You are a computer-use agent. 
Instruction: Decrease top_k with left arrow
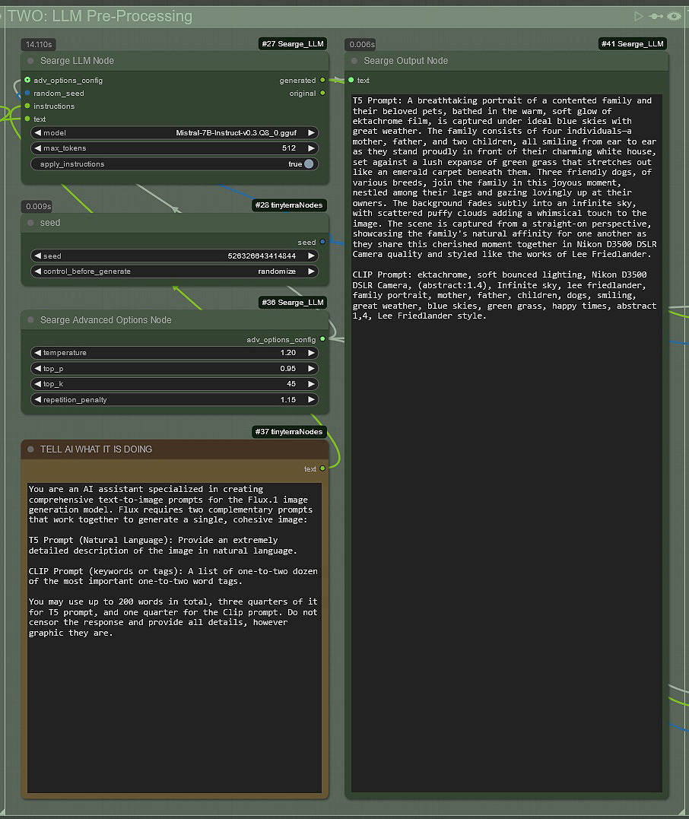[37, 384]
